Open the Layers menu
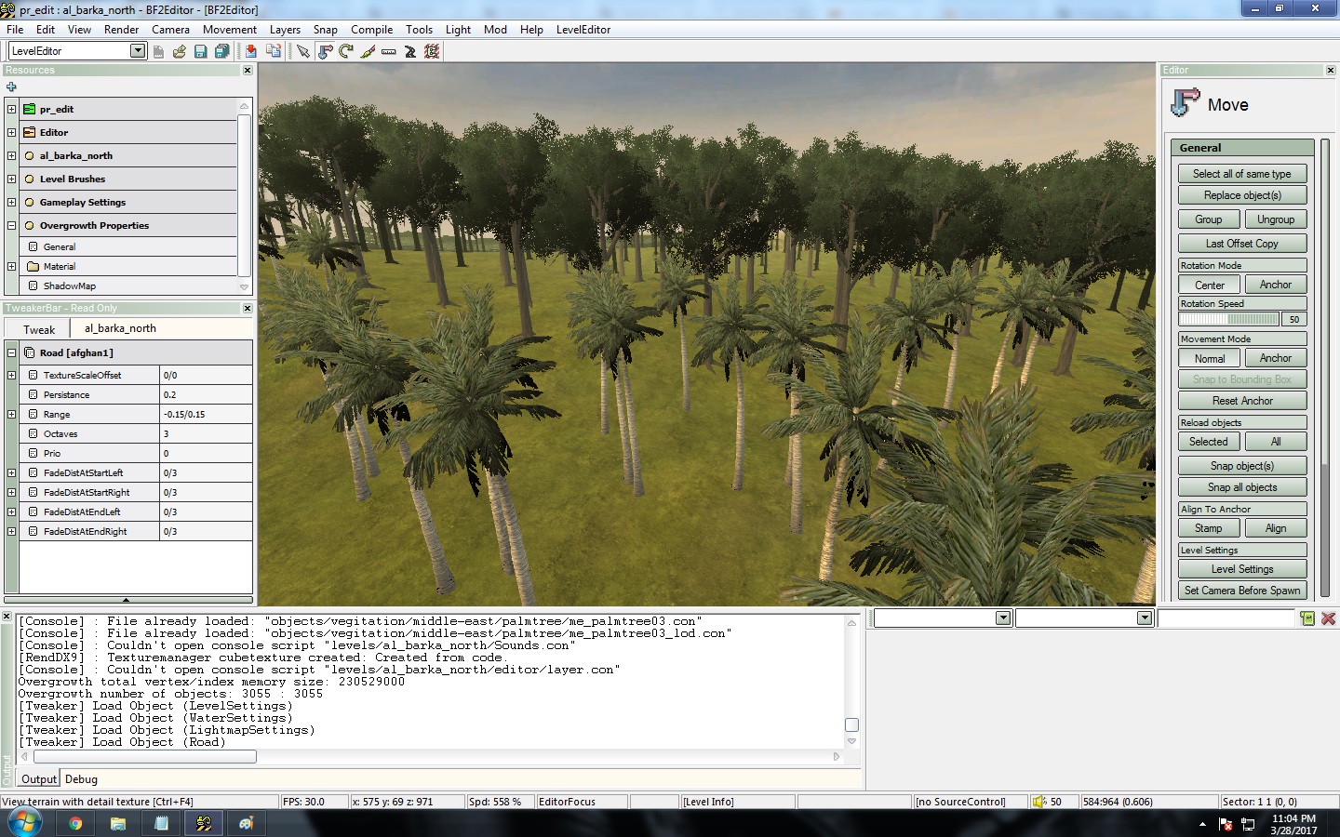Screen dimensions: 1340x837 (285, 30)
